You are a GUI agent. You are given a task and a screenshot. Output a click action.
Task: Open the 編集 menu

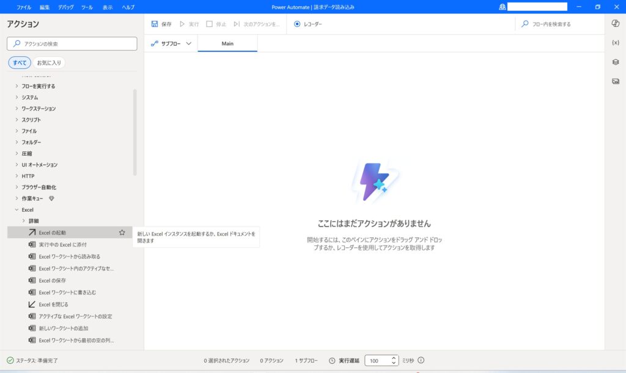(x=45, y=7)
